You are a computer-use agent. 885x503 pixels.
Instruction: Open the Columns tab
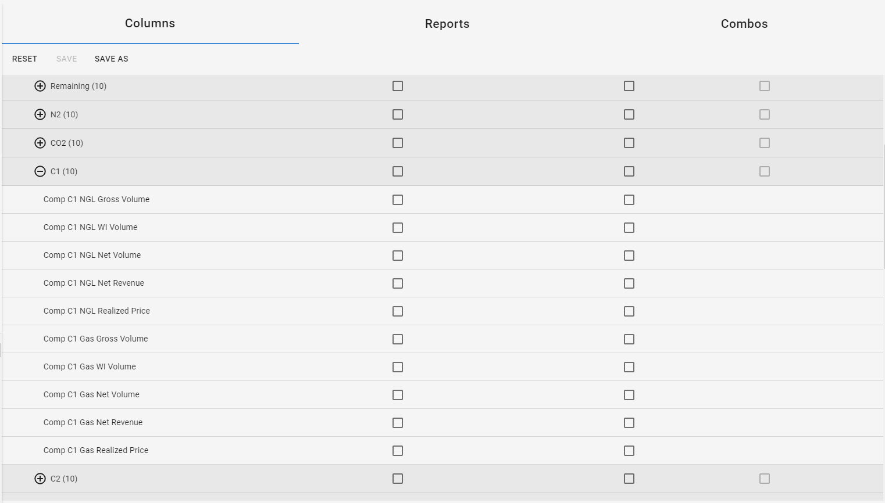(x=150, y=23)
